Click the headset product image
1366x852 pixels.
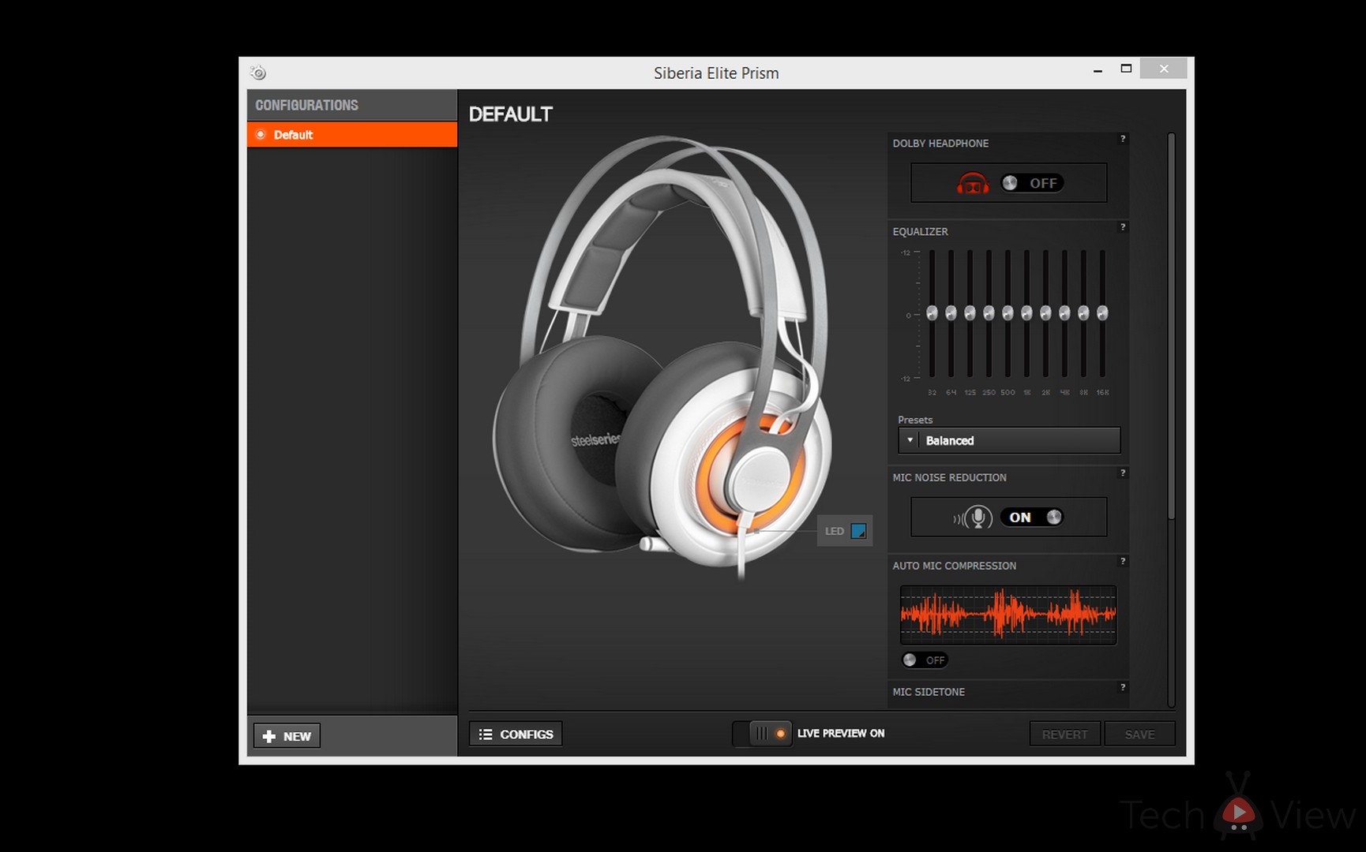tap(662, 357)
